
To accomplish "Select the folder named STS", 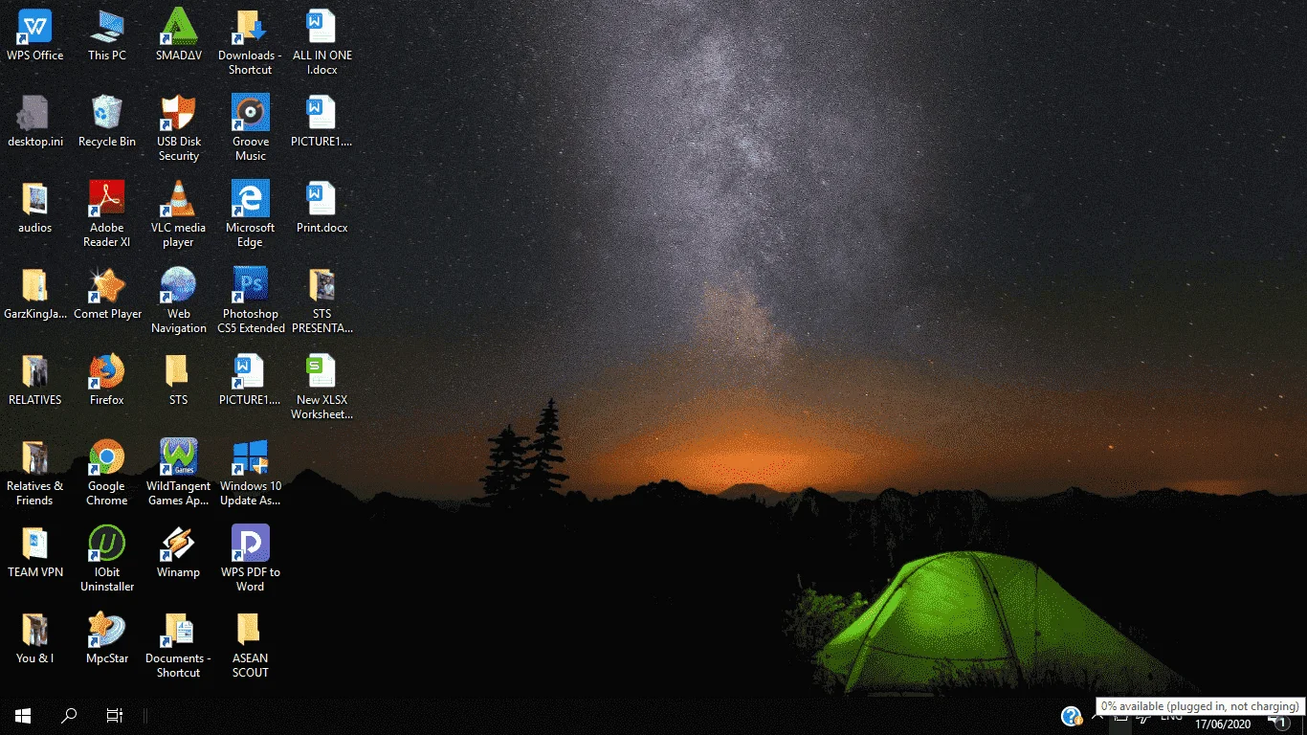I will tap(179, 380).
